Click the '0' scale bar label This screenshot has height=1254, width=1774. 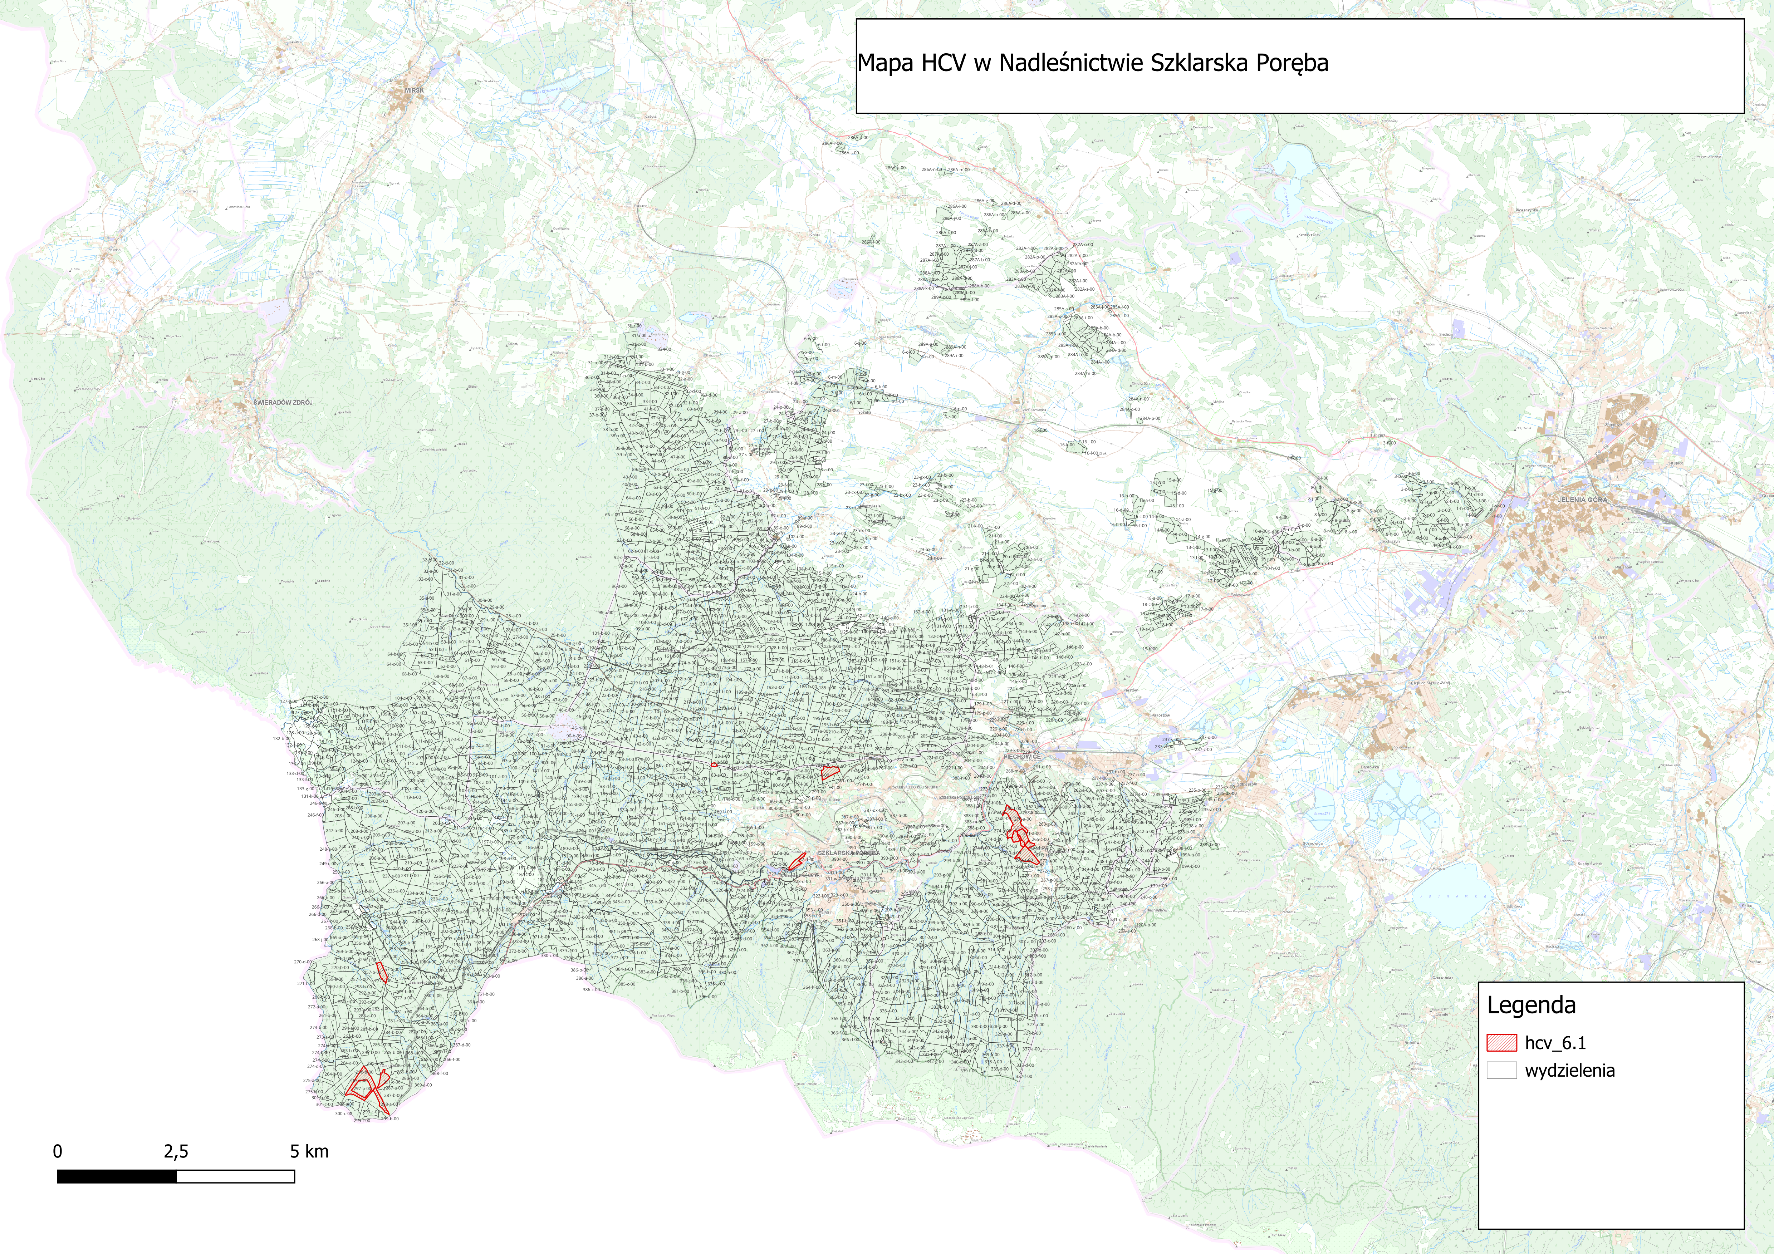[x=57, y=1151]
